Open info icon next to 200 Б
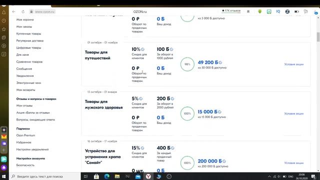The image size is (320, 180). click(172, 99)
